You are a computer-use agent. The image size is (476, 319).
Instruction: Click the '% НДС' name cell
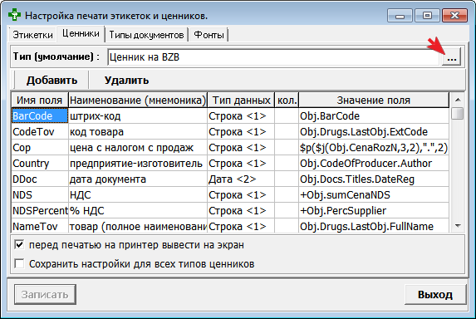pyautogui.click(x=138, y=211)
